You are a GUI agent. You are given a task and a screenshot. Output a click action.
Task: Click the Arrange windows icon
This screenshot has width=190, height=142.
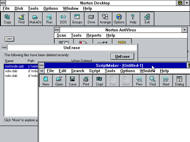[x=105, y=19]
